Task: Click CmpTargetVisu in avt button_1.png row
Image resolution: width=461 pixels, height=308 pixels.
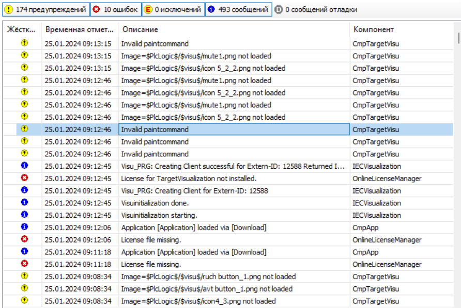Action: pos(376,289)
